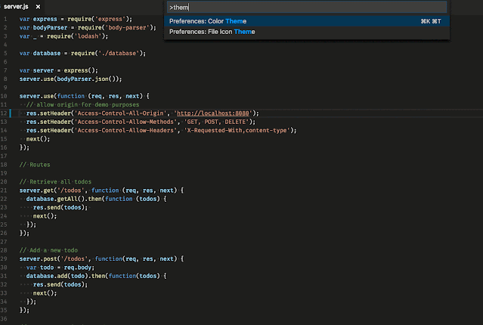
Task: Click line number 21 in the gutter
Action: [x=4, y=190]
